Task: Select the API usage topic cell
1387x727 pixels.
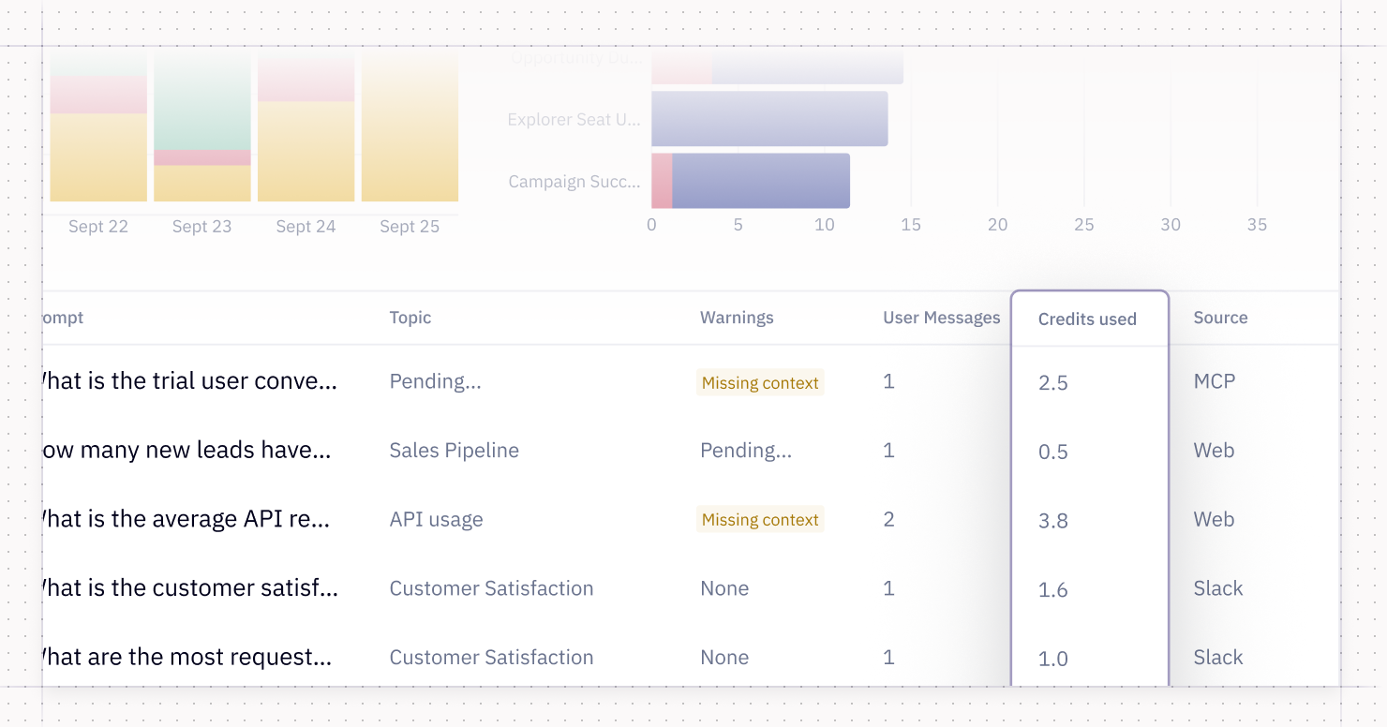Action: click(x=437, y=520)
